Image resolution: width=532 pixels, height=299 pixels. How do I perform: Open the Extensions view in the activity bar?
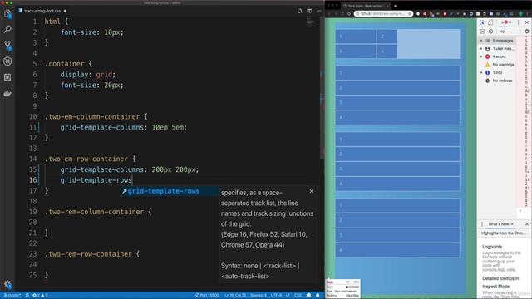(x=7, y=77)
